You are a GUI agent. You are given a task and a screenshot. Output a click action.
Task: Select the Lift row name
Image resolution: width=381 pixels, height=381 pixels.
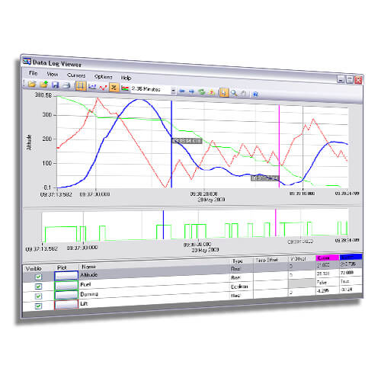point(84,303)
